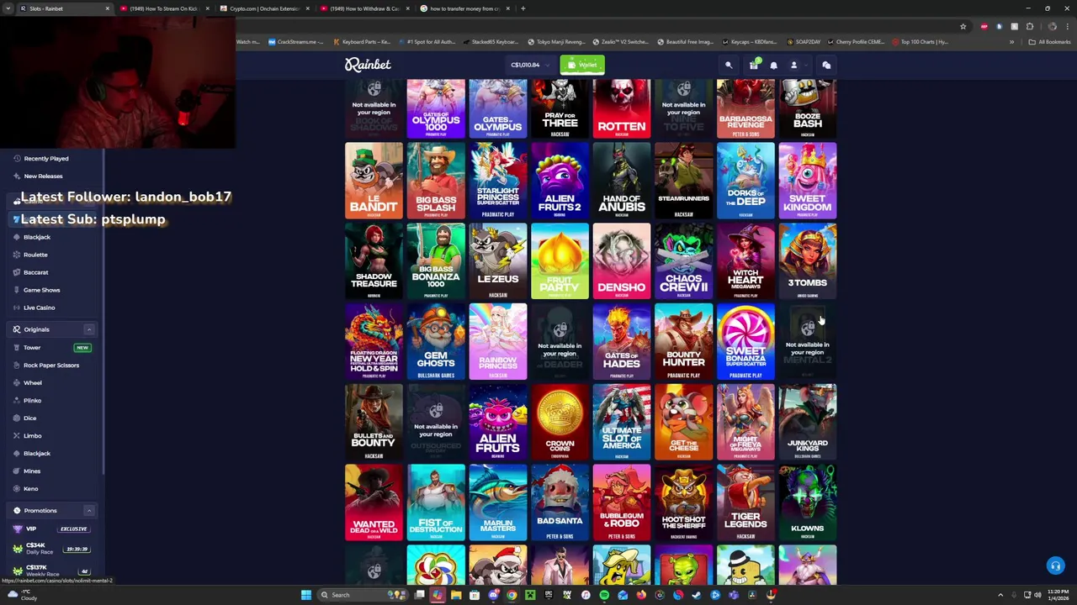Launch Witch Heart Megaways slot
This screenshot has height=605, width=1077.
(745, 261)
